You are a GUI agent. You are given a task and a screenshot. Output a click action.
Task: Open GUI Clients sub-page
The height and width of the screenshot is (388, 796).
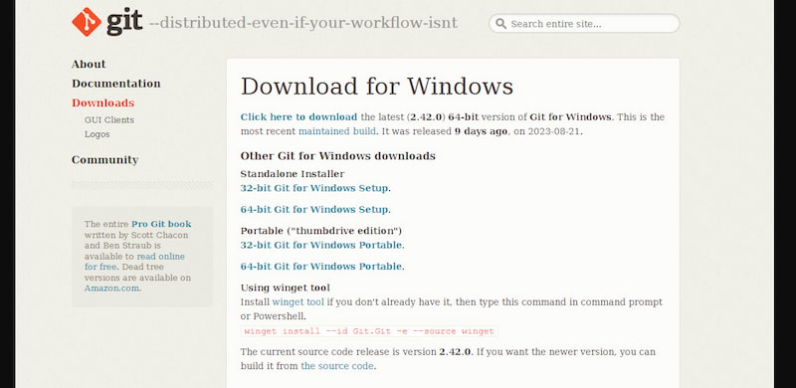click(109, 119)
